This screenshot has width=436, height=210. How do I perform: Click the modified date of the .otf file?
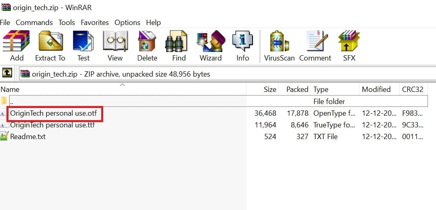pyautogui.click(x=379, y=113)
